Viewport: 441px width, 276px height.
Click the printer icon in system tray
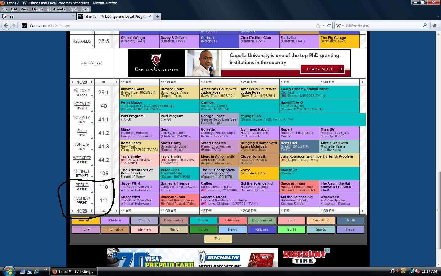(392, 271)
